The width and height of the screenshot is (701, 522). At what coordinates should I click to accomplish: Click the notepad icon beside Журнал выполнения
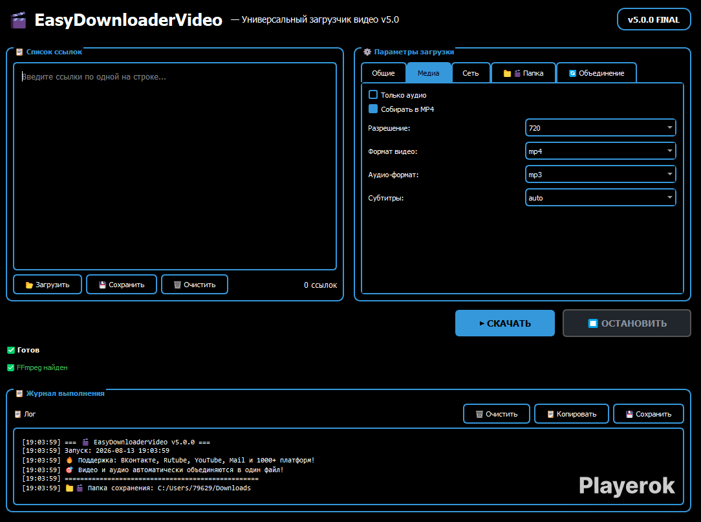click(x=19, y=394)
